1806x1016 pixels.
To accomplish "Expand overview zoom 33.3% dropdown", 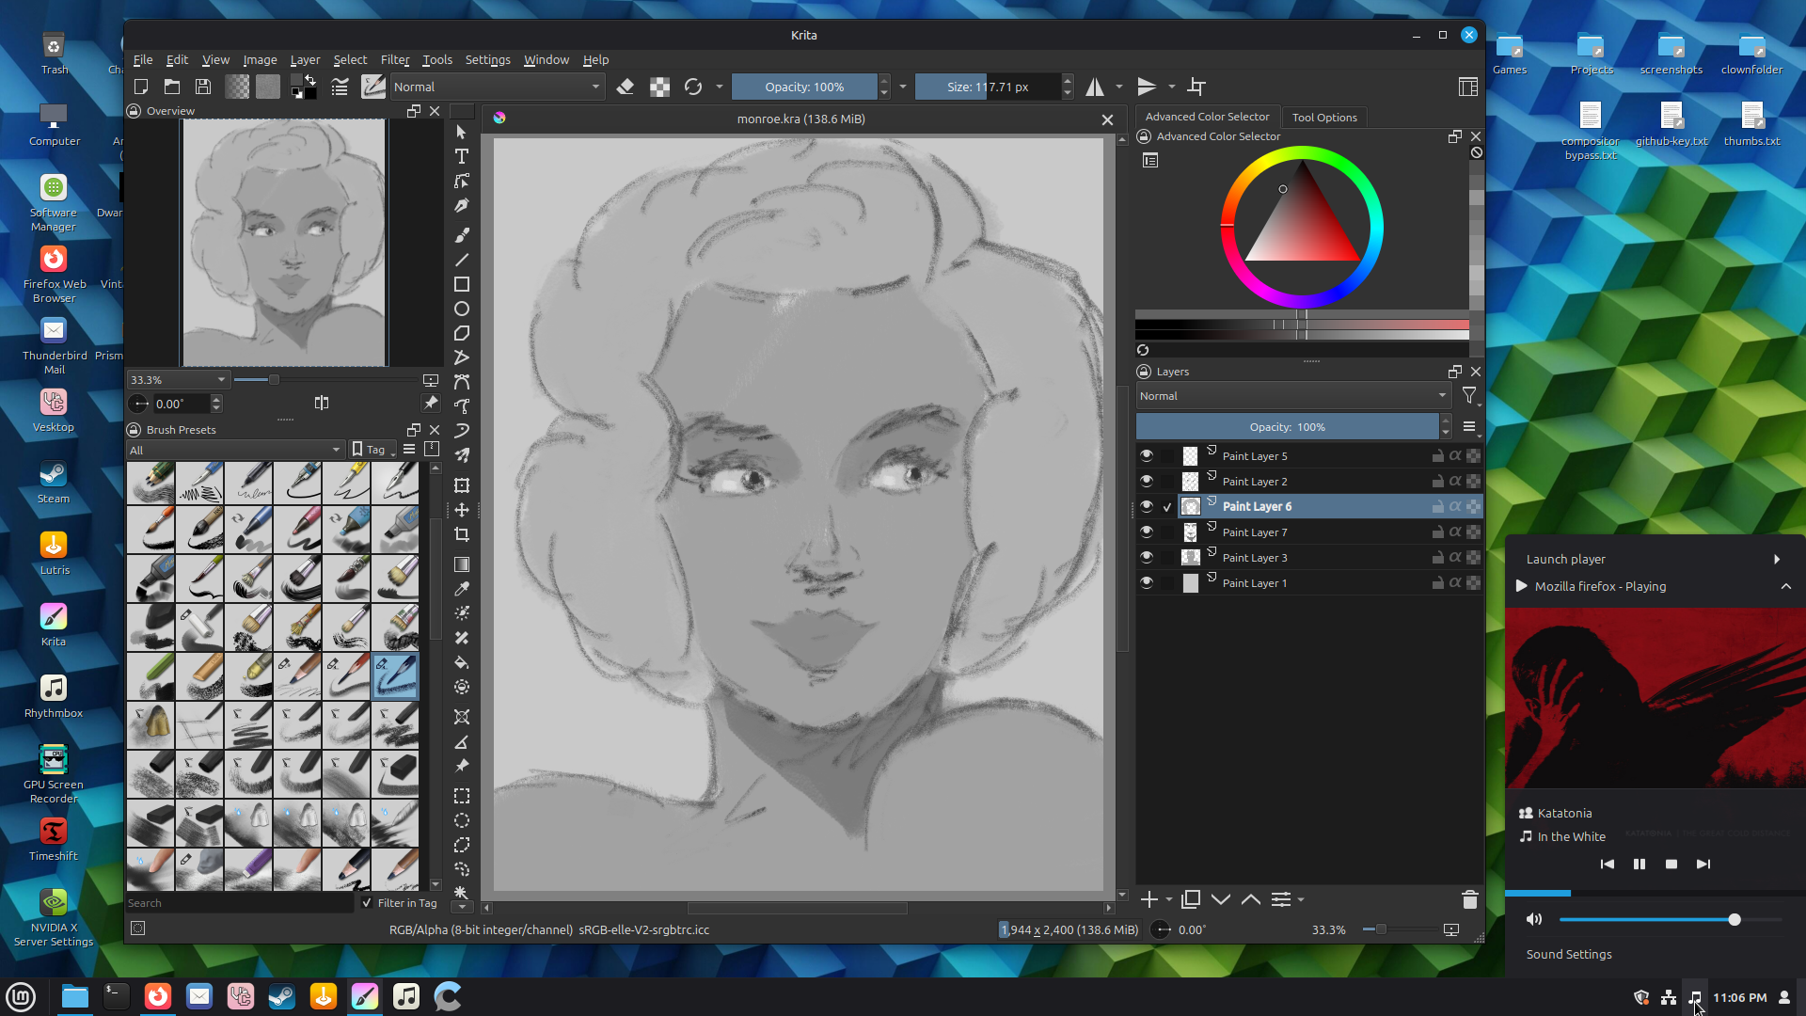I will pos(221,380).
